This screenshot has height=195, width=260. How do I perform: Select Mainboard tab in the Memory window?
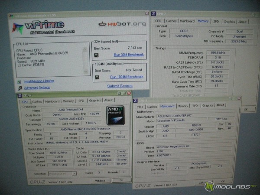pos(187,21)
